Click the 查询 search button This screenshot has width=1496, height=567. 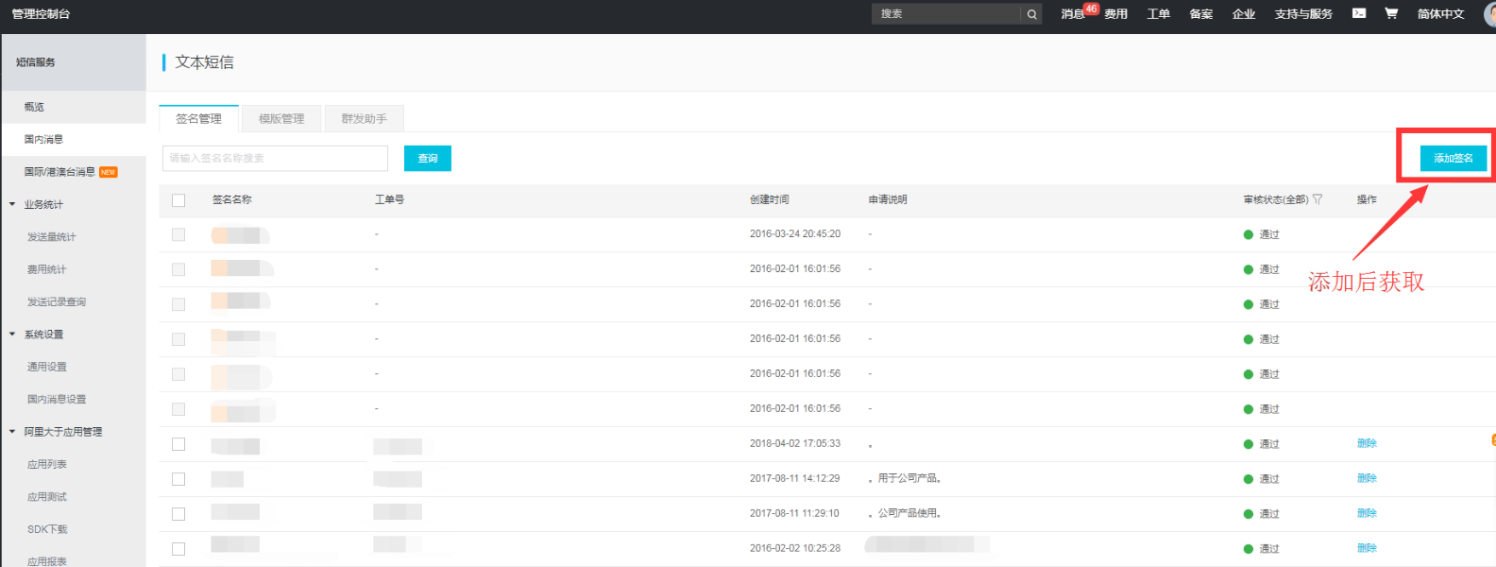click(x=428, y=158)
